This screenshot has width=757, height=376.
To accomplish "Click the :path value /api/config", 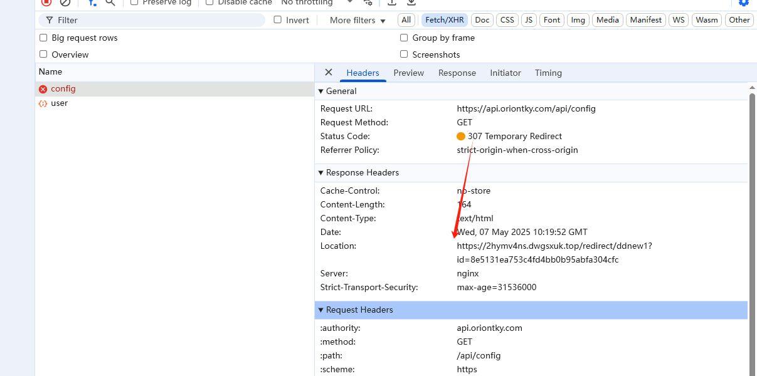I will point(479,355).
